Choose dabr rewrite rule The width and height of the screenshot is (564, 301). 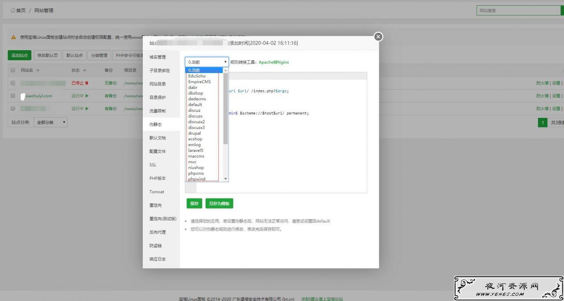tap(204, 87)
